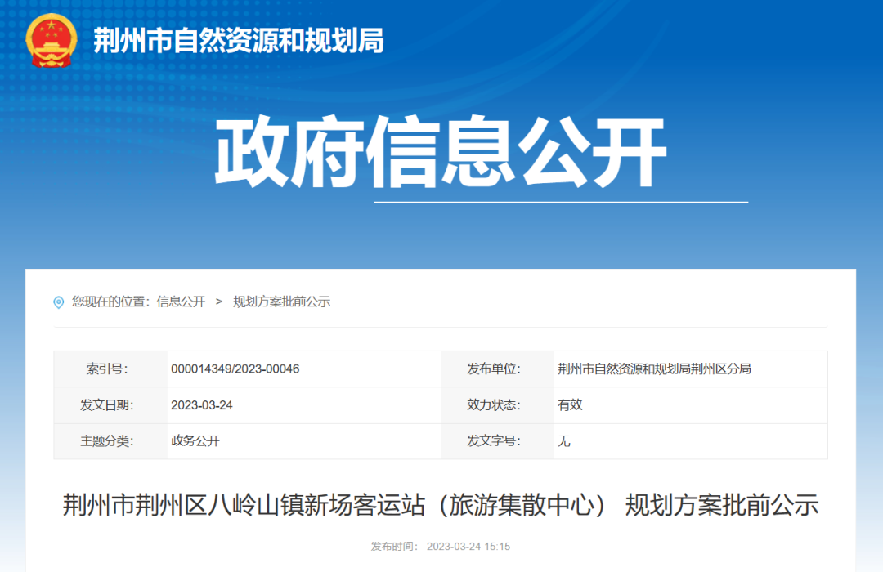This screenshot has height=572, width=883.
Task: Select the 发布单位 field label
Action: coord(494,369)
